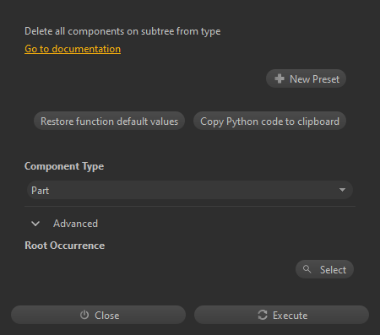Click the Root Occurrence heading
380x335 pixels.
(65, 246)
